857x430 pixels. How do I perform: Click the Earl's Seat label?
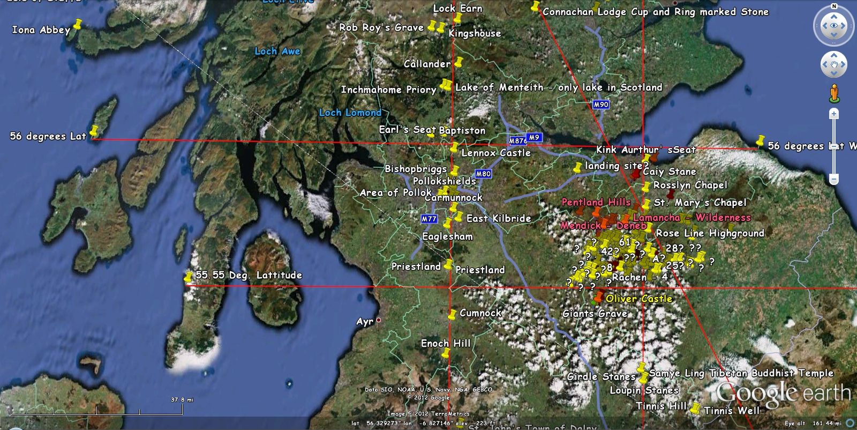[x=407, y=130]
